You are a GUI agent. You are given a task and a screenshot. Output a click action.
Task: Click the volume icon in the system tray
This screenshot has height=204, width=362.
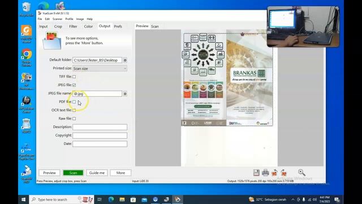[314, 199]
